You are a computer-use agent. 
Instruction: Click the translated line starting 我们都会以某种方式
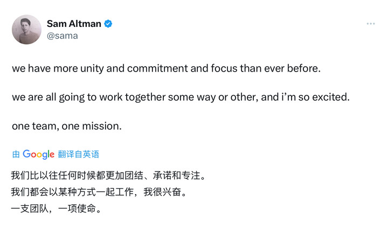pos(99,191)
